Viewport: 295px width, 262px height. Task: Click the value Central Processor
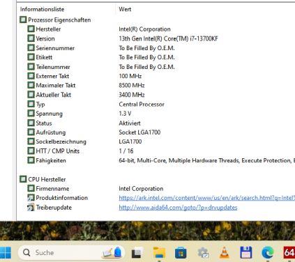tap(142, 105)
